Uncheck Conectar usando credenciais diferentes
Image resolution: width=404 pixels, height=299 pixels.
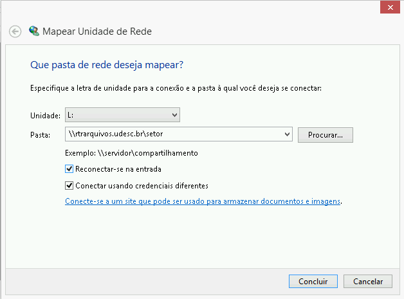click(x=69, y=186)
